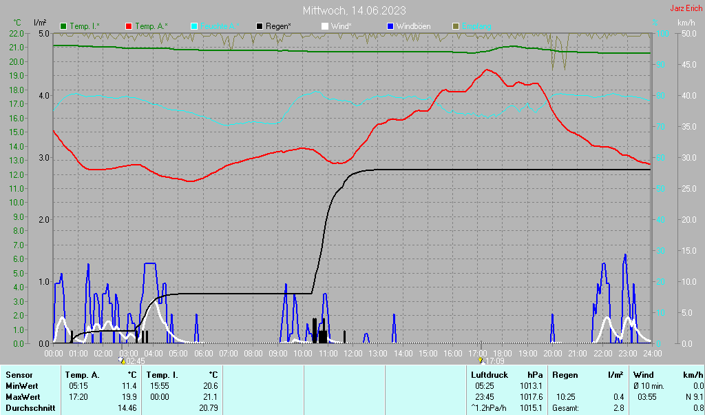Click the 'Temp. I.' table column header
Viewport: 705px width, 415px height.
point(162,375)
